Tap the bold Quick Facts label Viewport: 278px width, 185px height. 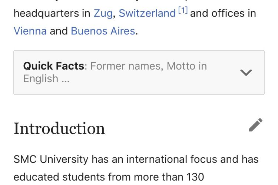(x=53, y=66)
